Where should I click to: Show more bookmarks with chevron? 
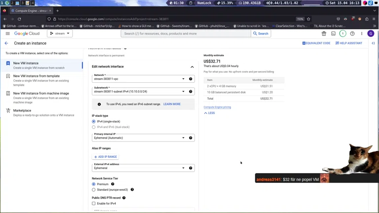(375, 26)
